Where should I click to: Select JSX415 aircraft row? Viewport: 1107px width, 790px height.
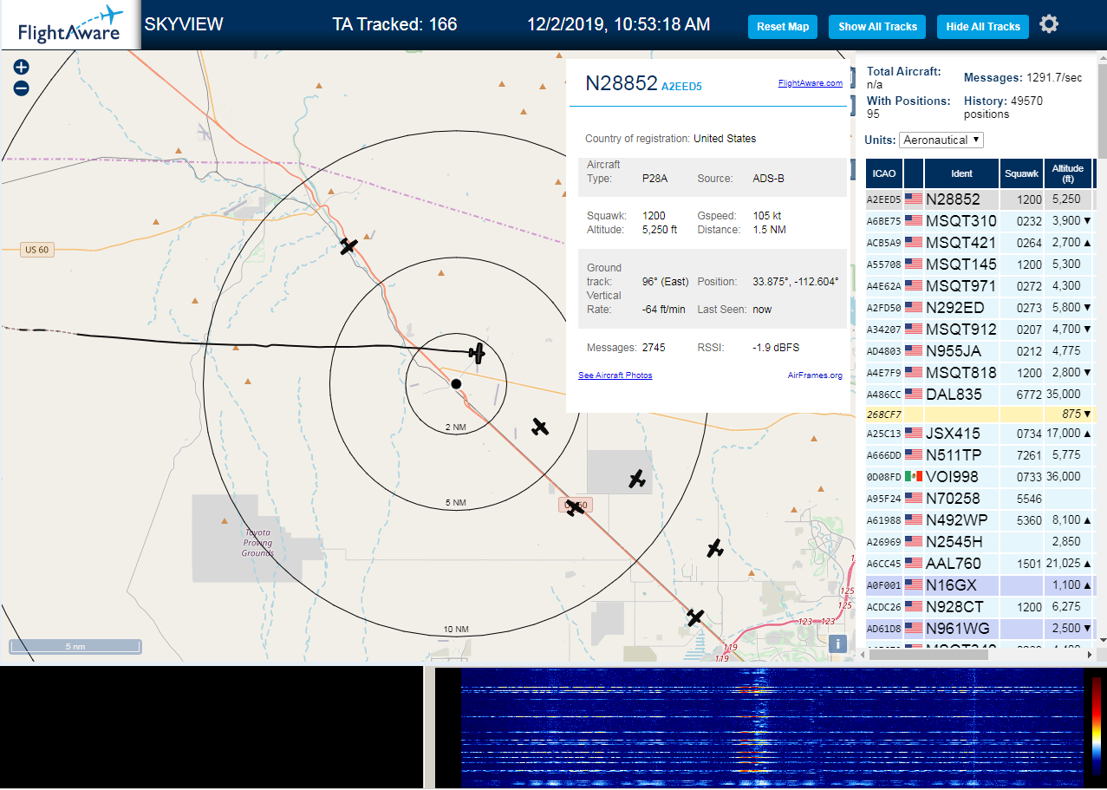point(980,433)
